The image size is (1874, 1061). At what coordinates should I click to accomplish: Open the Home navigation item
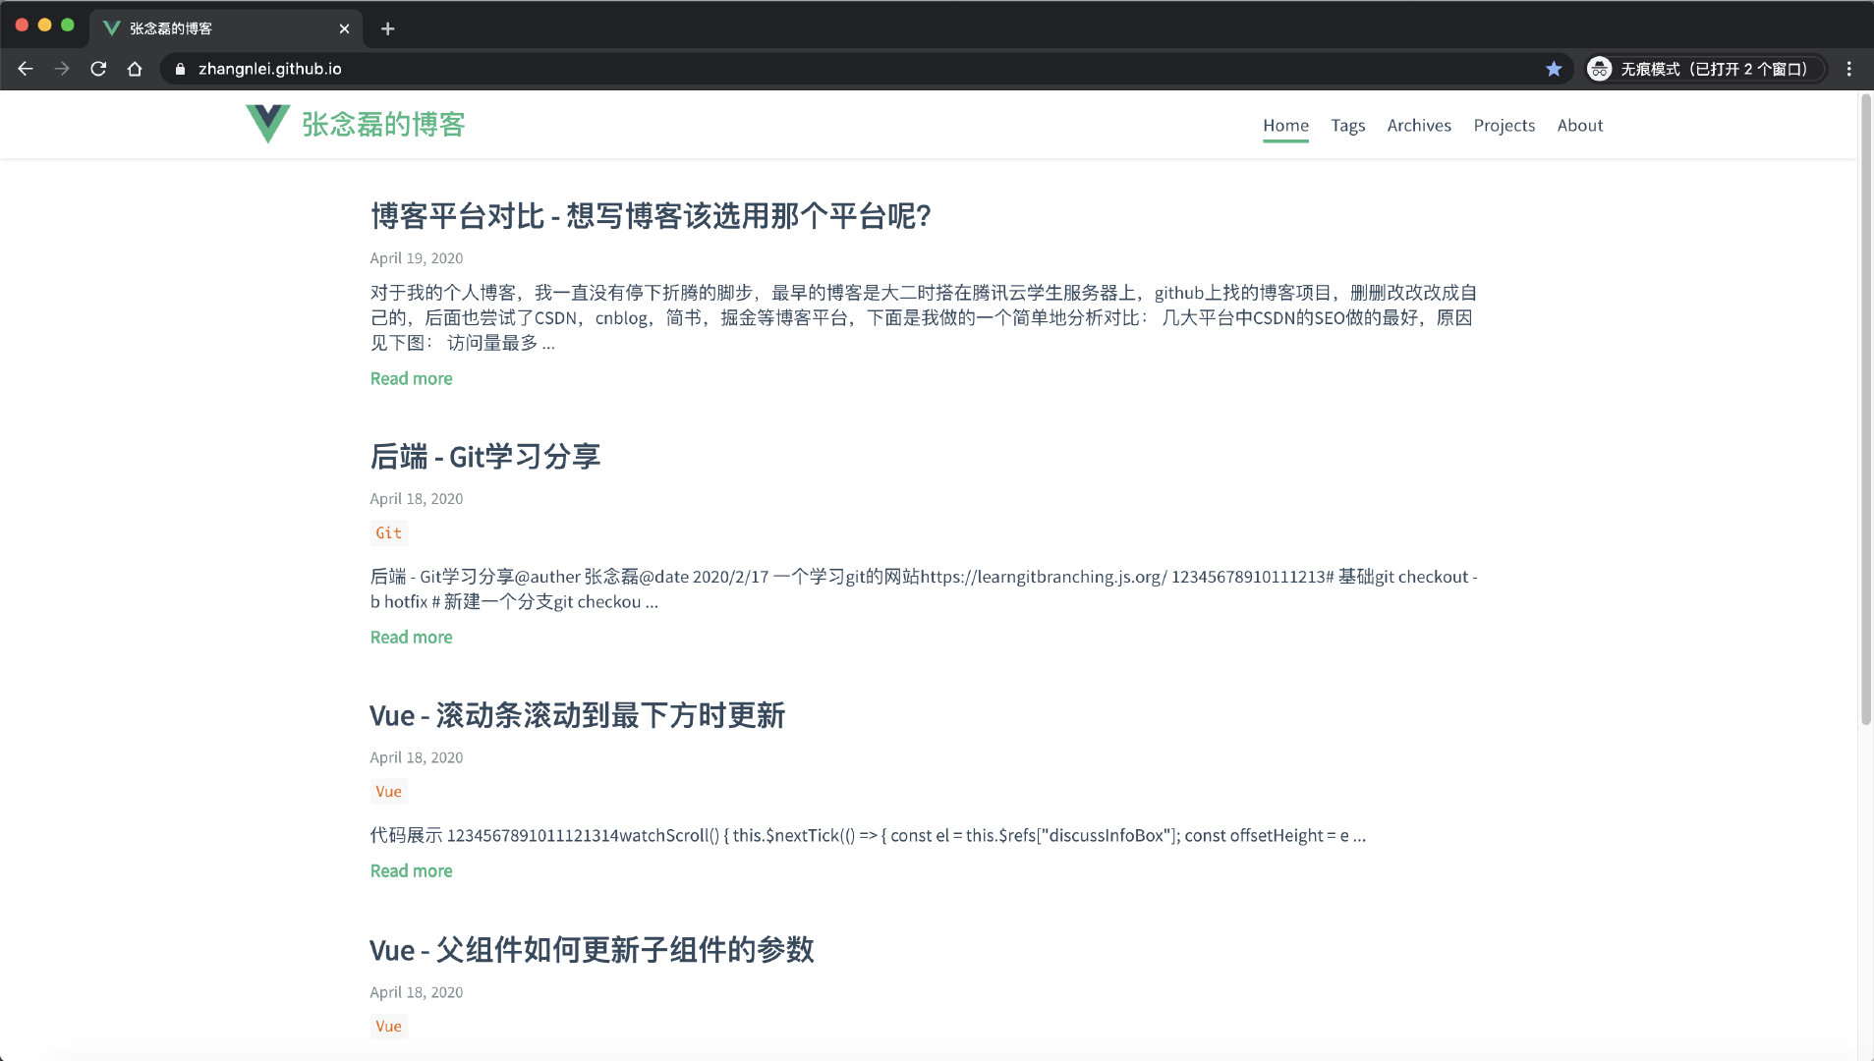1285,125
